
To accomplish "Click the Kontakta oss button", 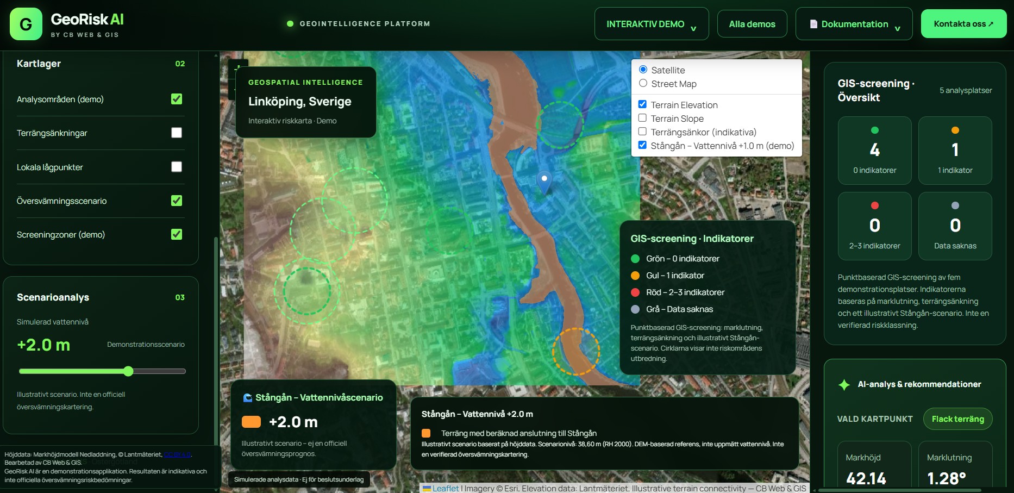I will pos(963,24).
